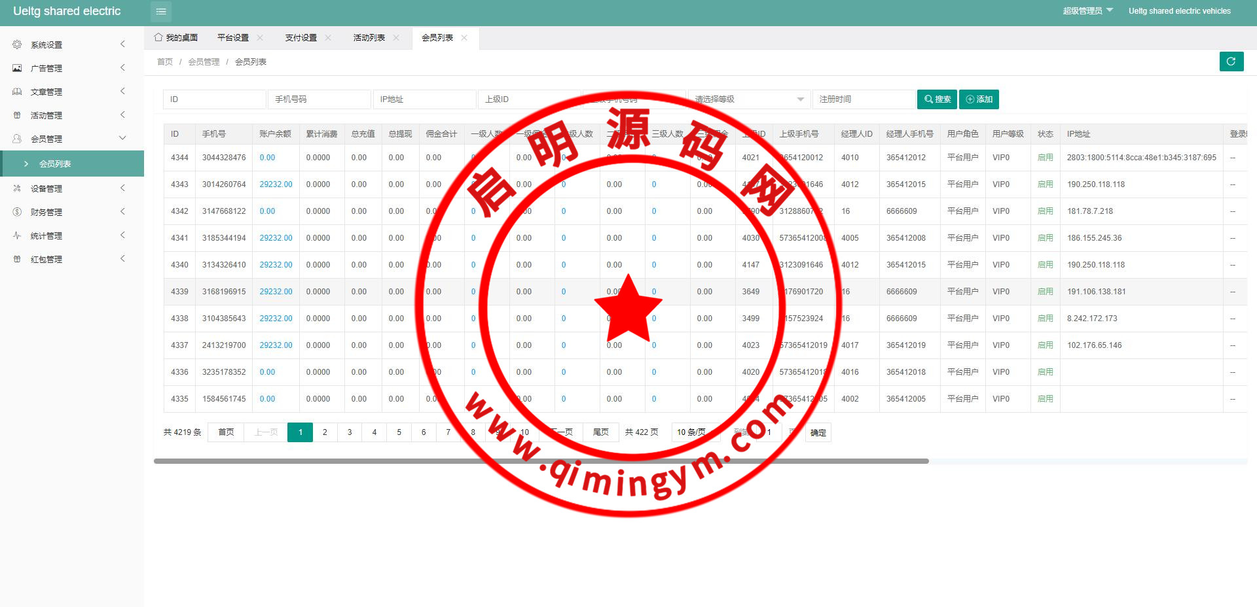Screen dimensions: 1257x607
Task: Open the 超级管理员 user dropdown
Action: [x=1087, y=11]
